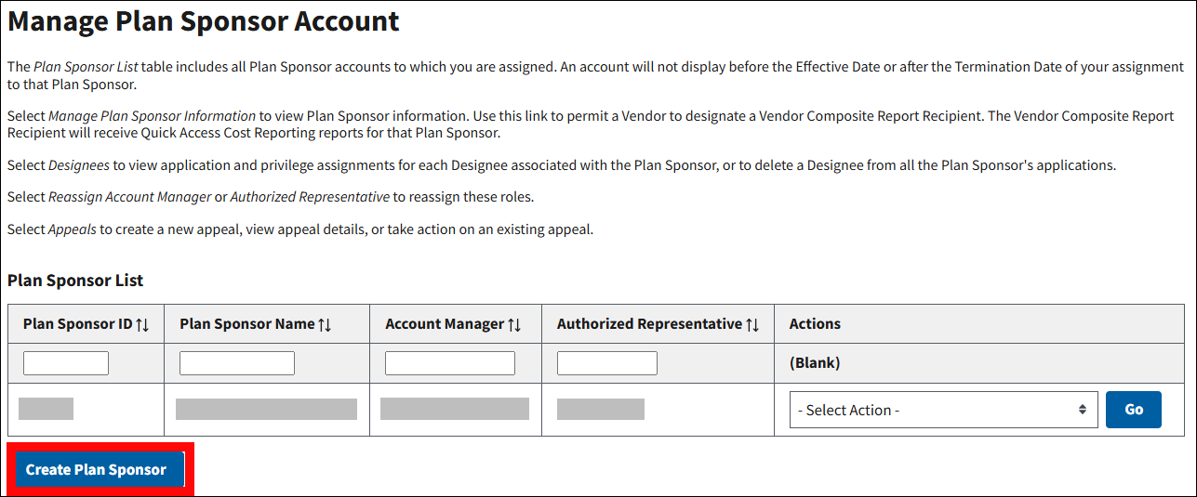This screenshot has height=497, width=1197.
Task: Click the Plan Sponsor Name filter box
Action: point(237,363)
